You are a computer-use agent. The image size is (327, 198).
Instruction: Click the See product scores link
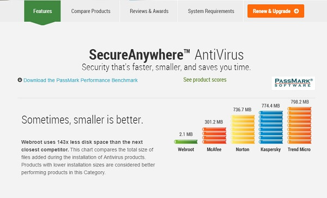(205, 80)
